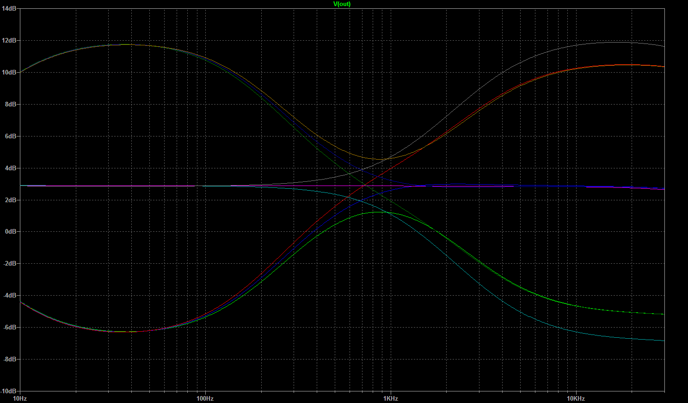Click the 10dB axis label
The height and width of the screenshot is (403, 688).
click(9, 73)
